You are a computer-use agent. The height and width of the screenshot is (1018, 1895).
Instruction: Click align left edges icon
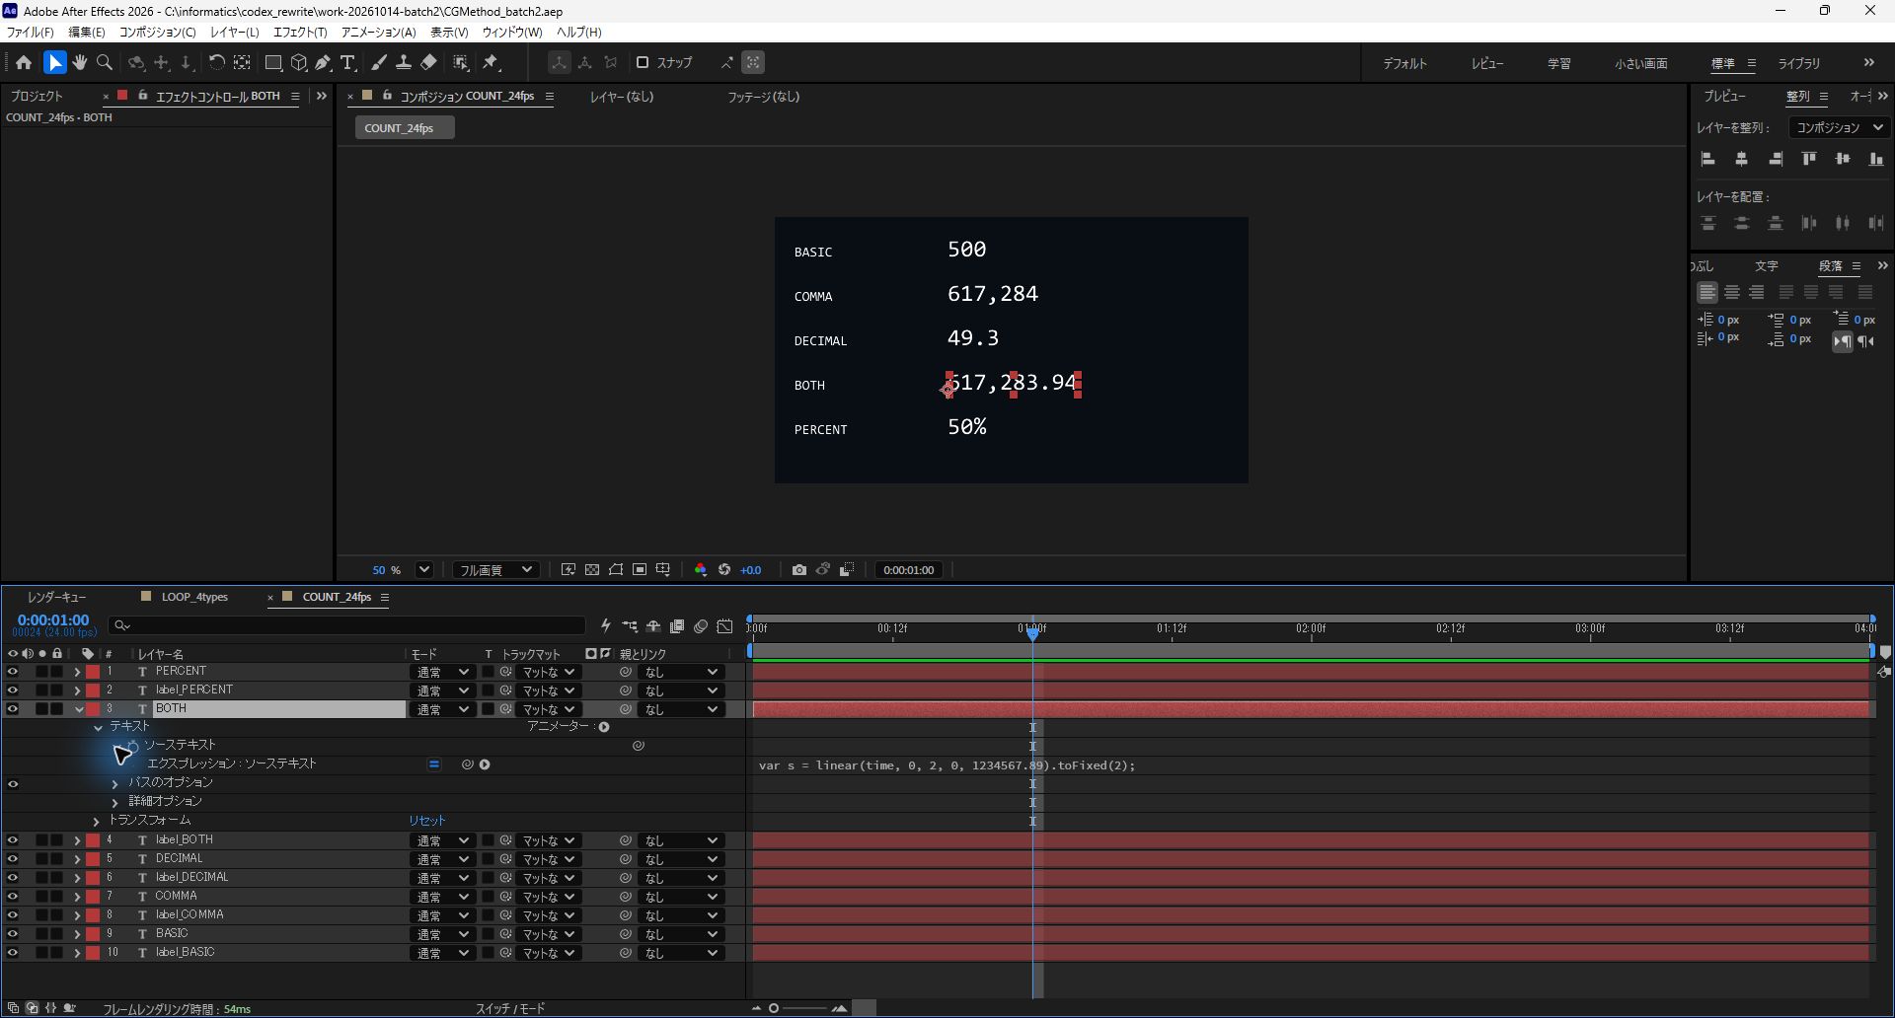tap(1708, 159)
